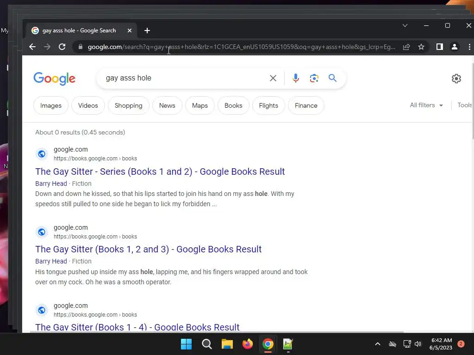Start voice search with microphone

[x=296, y=78]
